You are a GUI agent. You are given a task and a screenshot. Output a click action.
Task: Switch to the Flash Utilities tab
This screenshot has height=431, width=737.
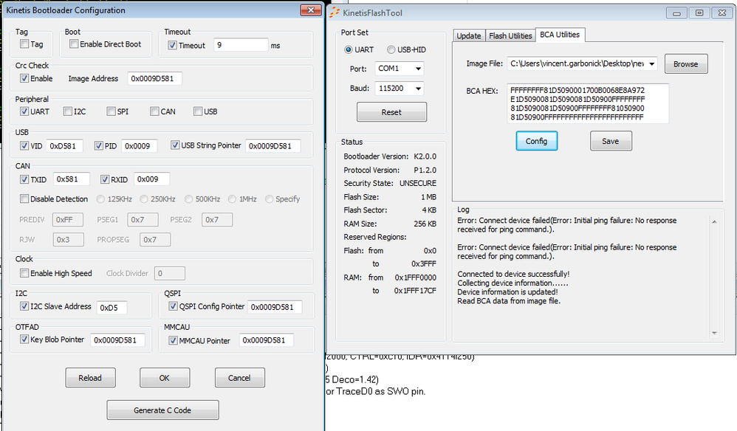click(510, 35)
